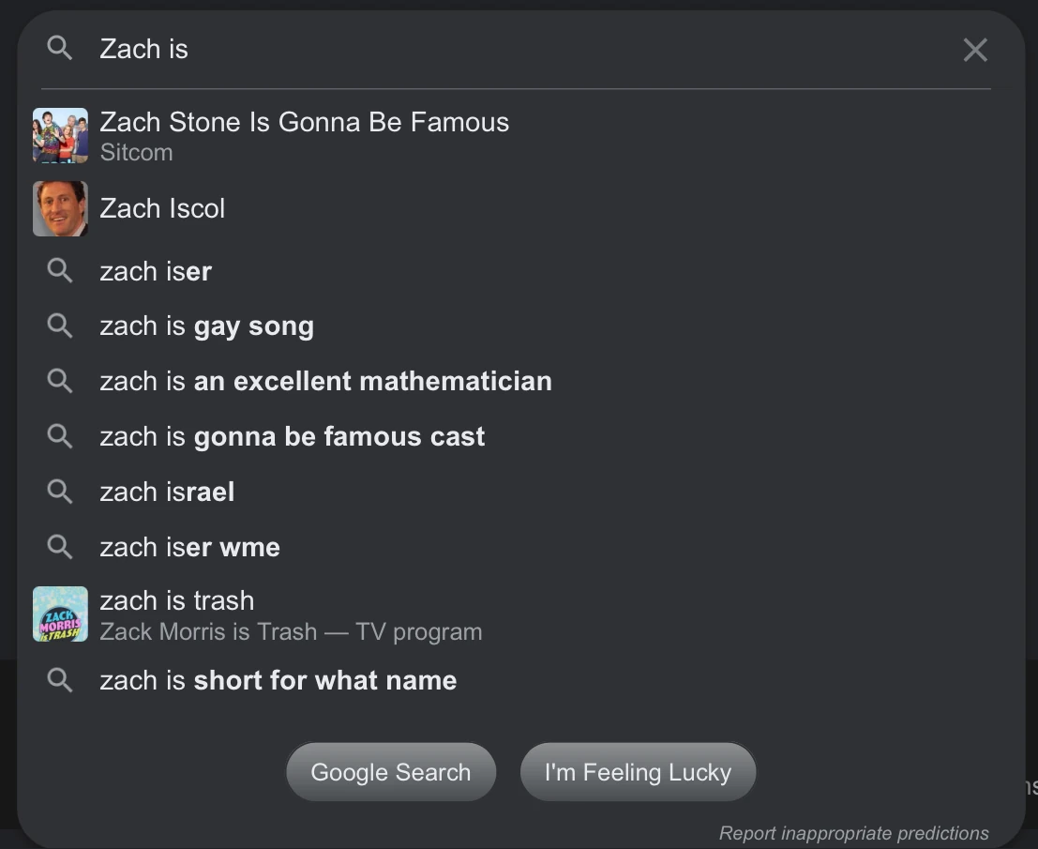Click the search icon beside "zach iser"
Image resolution: width=1038 pixels, height=849 pixels.
[59, 271]
